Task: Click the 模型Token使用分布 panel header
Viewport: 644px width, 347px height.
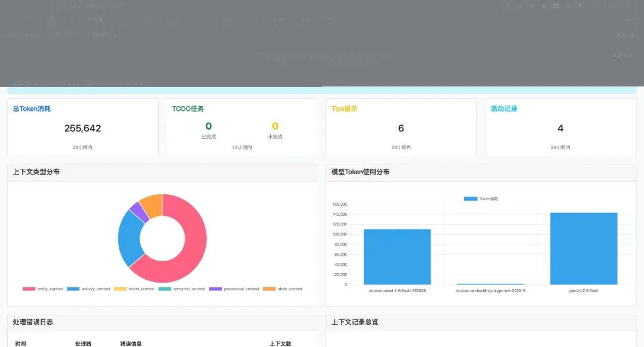Action: pyautogui.click(x=481, y=173)
